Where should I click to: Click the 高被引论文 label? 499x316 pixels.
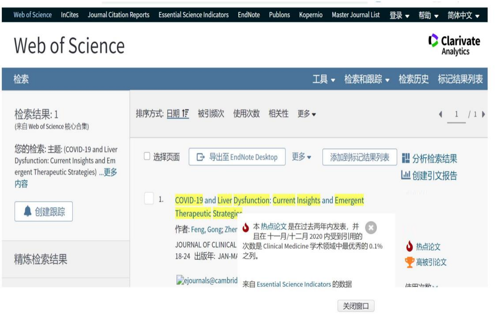(431, 262)
